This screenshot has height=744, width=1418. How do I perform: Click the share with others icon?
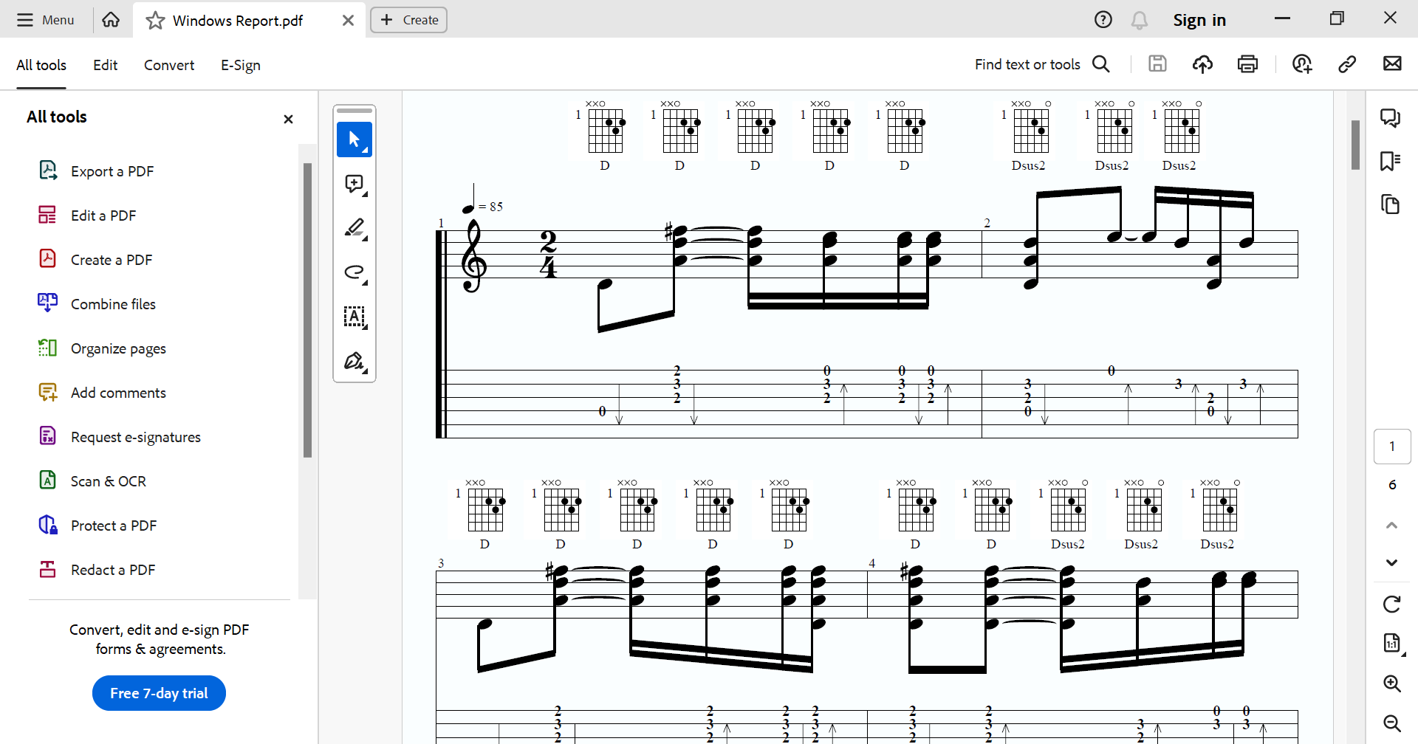pyautogui.click(x=1302, y=64)
